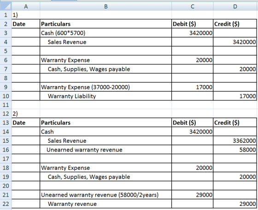This screenshot has width=258, height=210.
Task: Select row 17 header
Action: click(x=6, y=159)
